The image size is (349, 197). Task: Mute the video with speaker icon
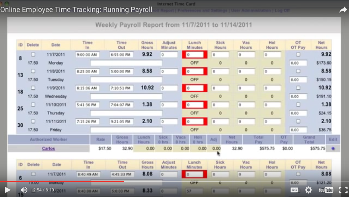pyautogui.click(x=24, y=190)
